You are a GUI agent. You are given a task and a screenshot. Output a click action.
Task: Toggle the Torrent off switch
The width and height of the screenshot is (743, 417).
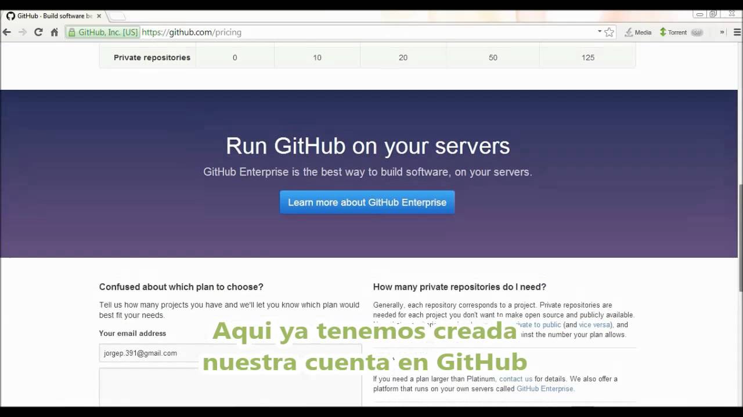pos(697,32)
